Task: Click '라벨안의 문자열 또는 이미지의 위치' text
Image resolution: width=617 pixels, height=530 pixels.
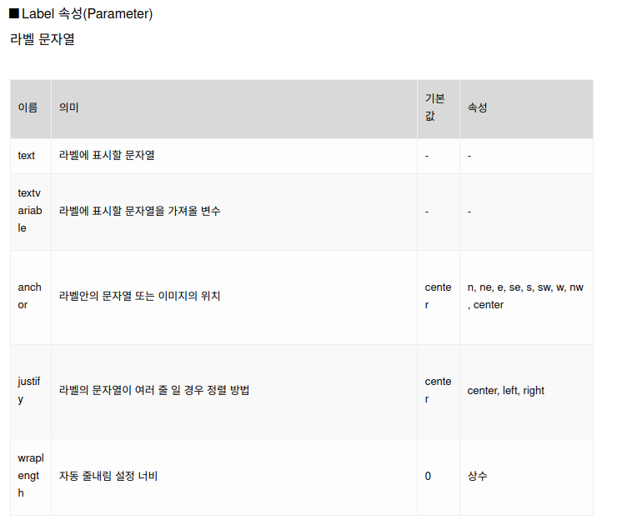Action: coord(139,296)
